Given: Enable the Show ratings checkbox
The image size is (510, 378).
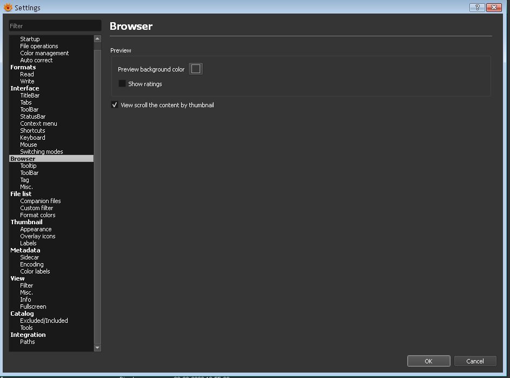Looking at the screenshot, I should (x=122, y=84).
